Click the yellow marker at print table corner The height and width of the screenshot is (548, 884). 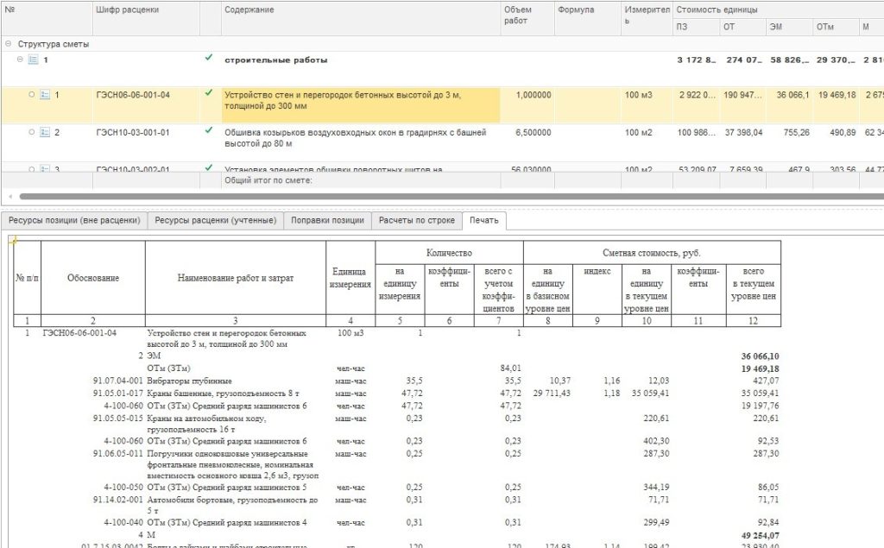(x=12, y=240)
